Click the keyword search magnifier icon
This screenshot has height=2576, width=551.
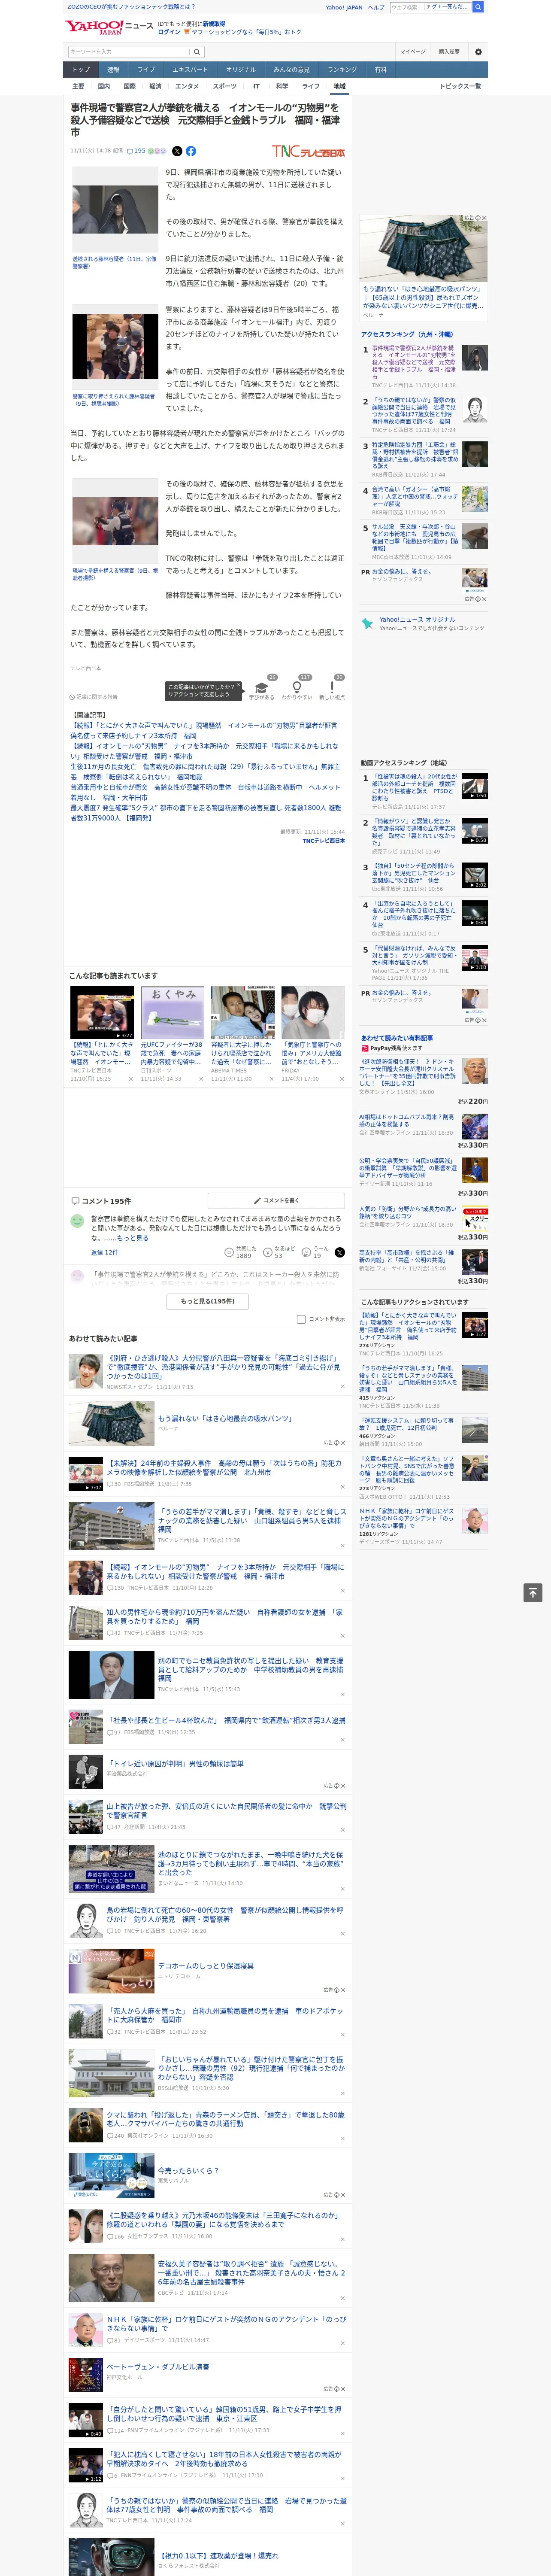point(197,52)
